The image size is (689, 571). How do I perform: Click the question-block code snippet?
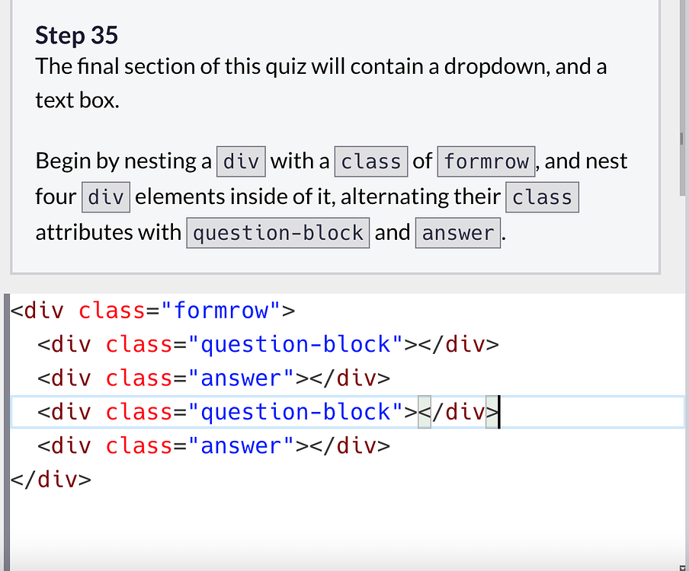pyautogui.click(x=277, y=232)
